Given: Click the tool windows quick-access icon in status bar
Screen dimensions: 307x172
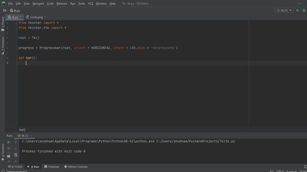Looking at the screenshot, I should (3, 171).
